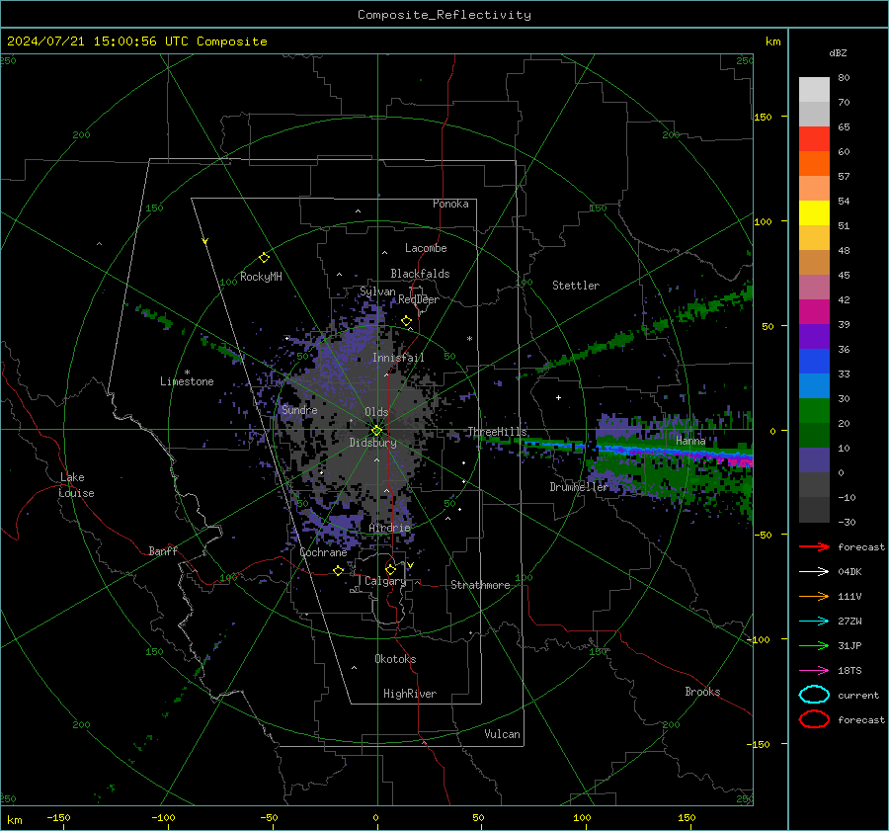Click the Hanna city label
Viewport: 889px width, 831px height.
pos(690,441)
